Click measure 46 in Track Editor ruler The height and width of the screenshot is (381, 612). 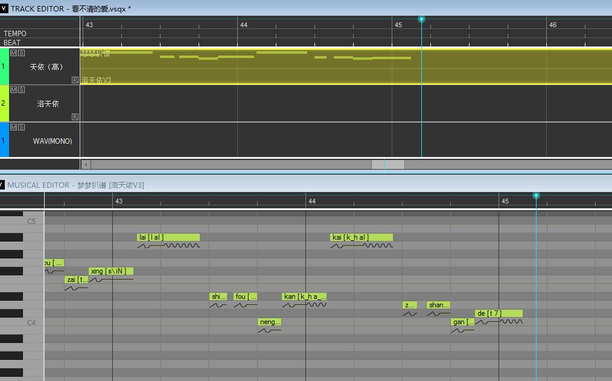pyautogui.click(x=553, y=25)
